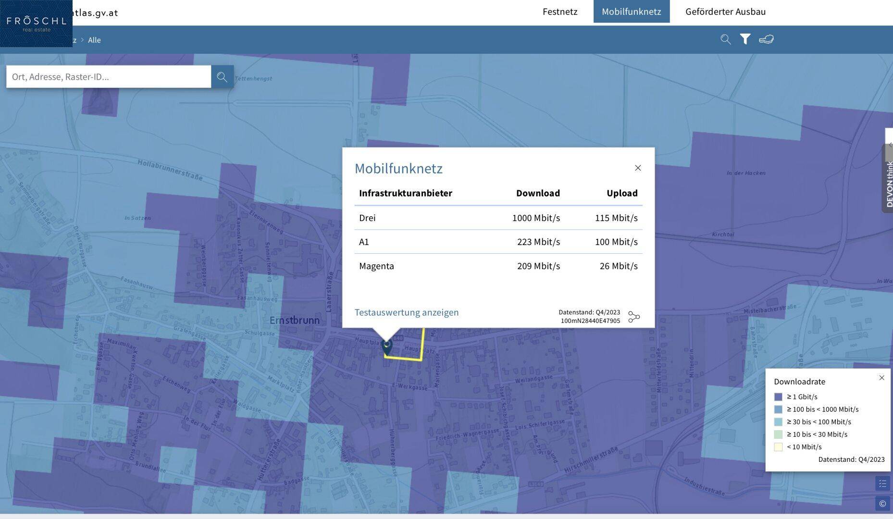This screenshot has width=893, height=519.
Task: Toggle the legend checklist icon
Action: point(882,483)
